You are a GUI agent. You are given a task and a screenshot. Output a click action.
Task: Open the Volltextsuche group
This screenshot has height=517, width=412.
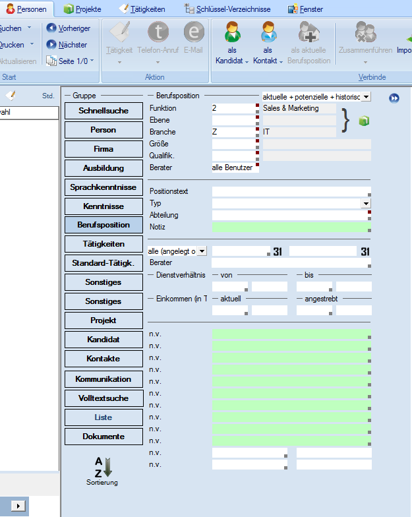pos(103,398)
